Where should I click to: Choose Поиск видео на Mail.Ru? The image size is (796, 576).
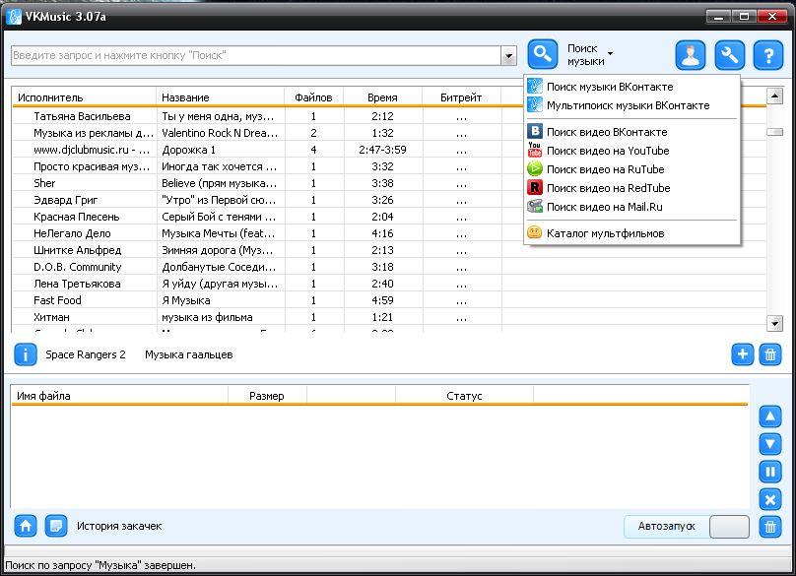pos(632,207)
